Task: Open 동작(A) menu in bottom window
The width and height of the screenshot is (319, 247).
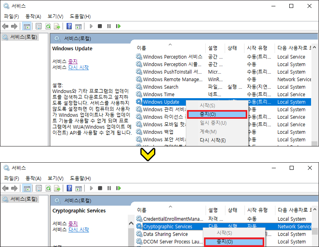Action: tap(33, 179)
